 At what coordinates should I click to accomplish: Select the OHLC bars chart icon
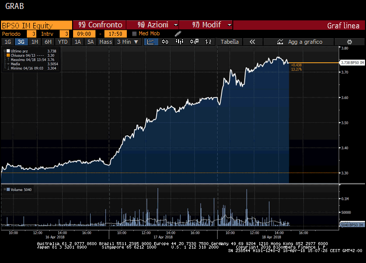[208, 42]
